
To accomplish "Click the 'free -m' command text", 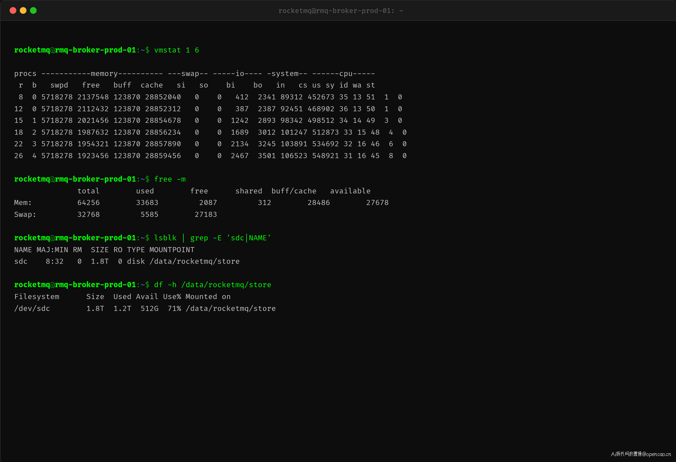I will pos(170,179).
